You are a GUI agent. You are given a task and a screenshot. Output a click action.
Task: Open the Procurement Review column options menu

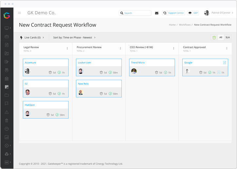click(120, 48)
